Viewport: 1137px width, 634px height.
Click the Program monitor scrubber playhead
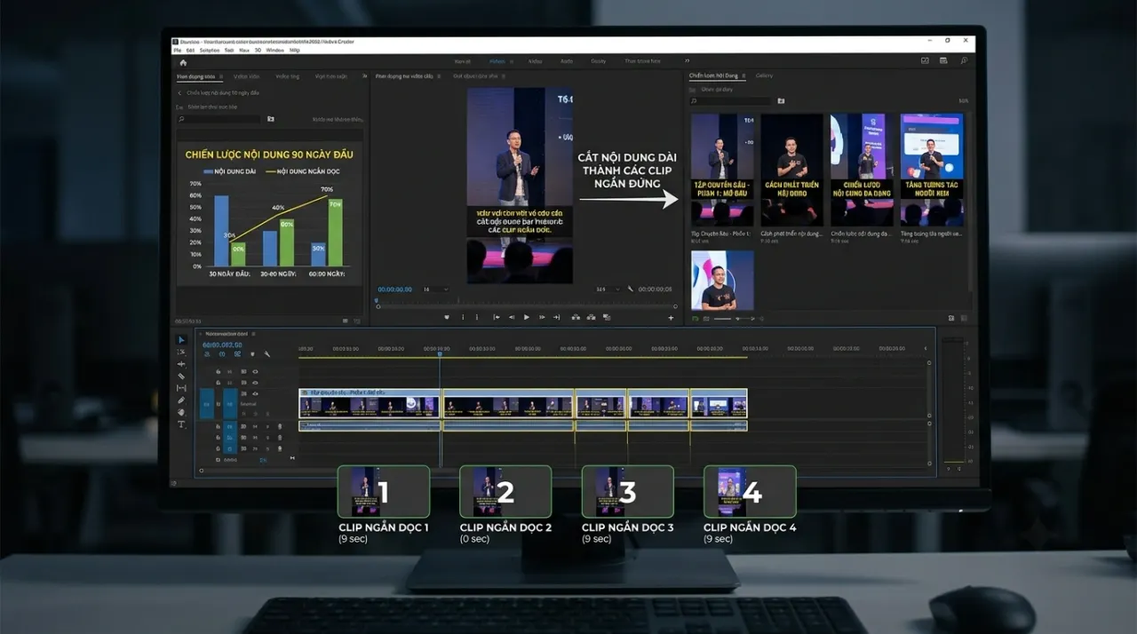(x=377, y=300)
